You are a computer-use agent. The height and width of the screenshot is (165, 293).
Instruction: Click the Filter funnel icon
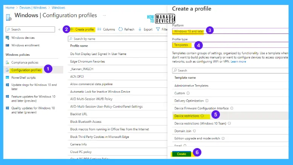coord(158,29)
